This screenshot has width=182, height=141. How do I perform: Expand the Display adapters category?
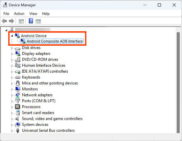(x=12, y=54)
